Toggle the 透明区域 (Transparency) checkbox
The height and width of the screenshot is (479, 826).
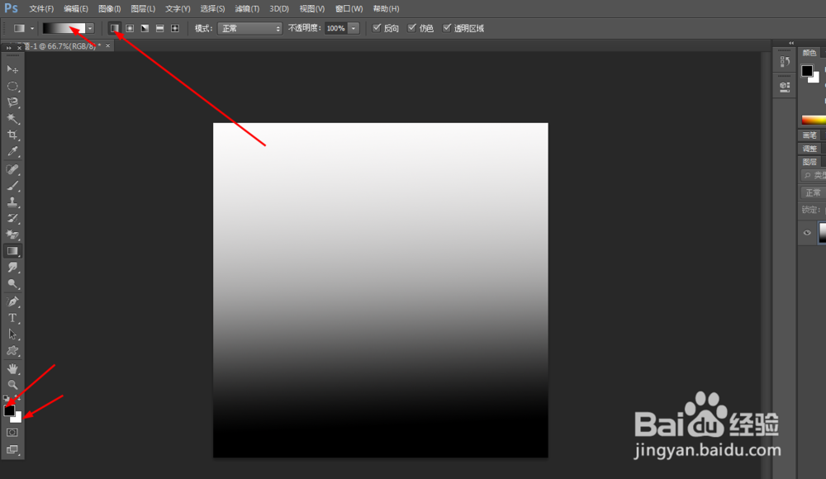click(447, 28)
